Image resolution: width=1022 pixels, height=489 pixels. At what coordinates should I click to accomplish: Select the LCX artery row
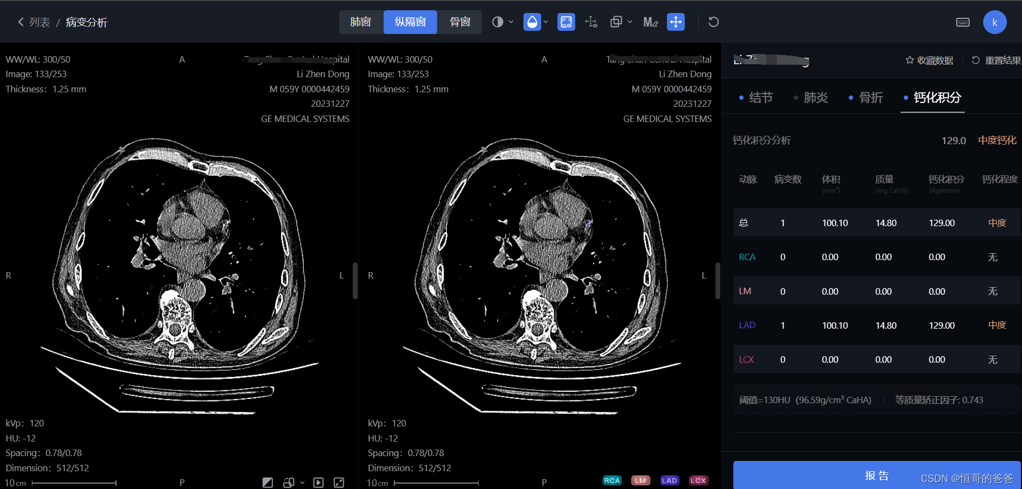click(877, 359)
